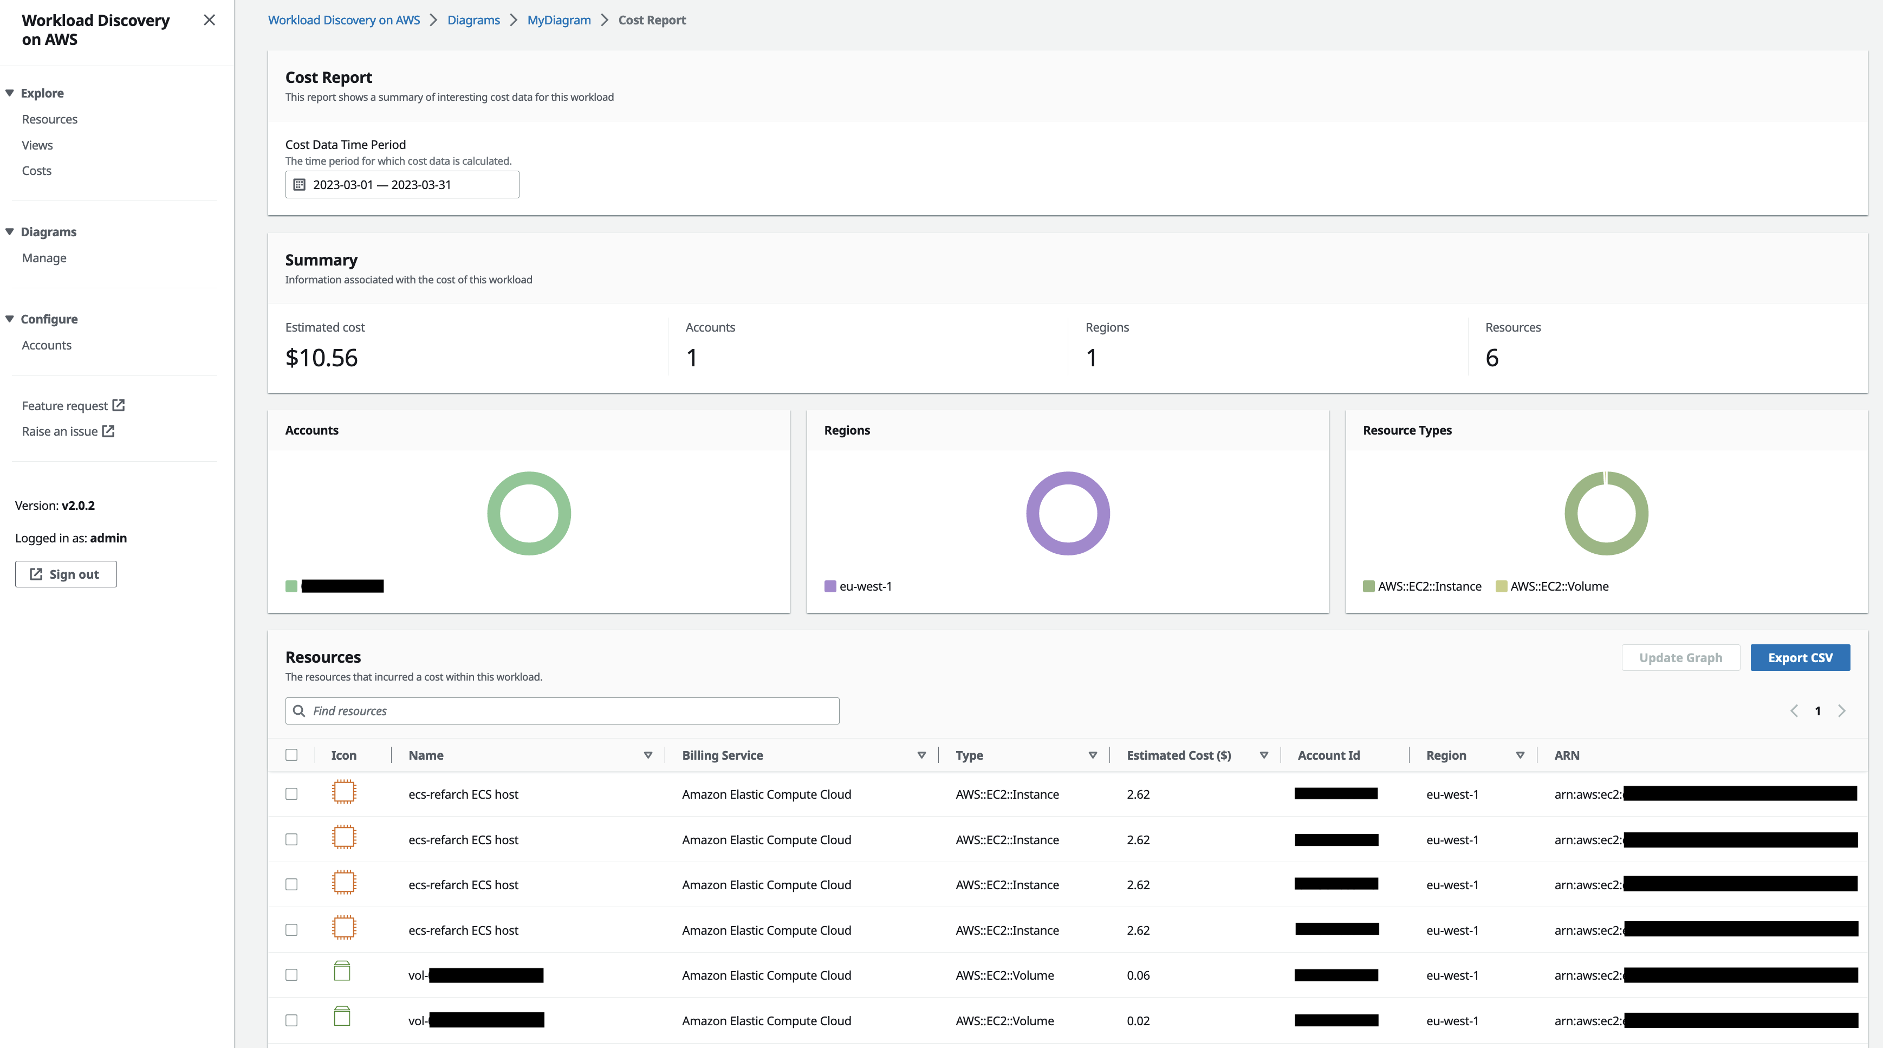Click the Find resources search input field
The image size is (1883, 1048).
(x=562, y=711)
